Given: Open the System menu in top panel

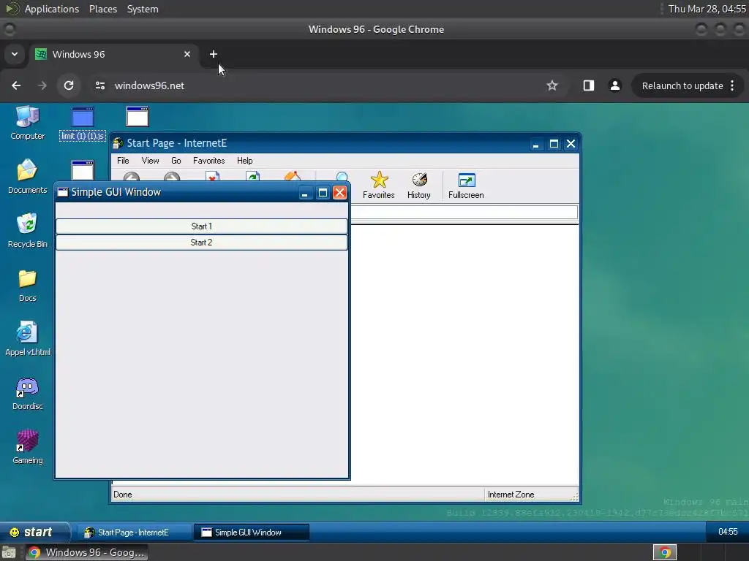Looking at the screenshot, I should click(x=143, y=9).
